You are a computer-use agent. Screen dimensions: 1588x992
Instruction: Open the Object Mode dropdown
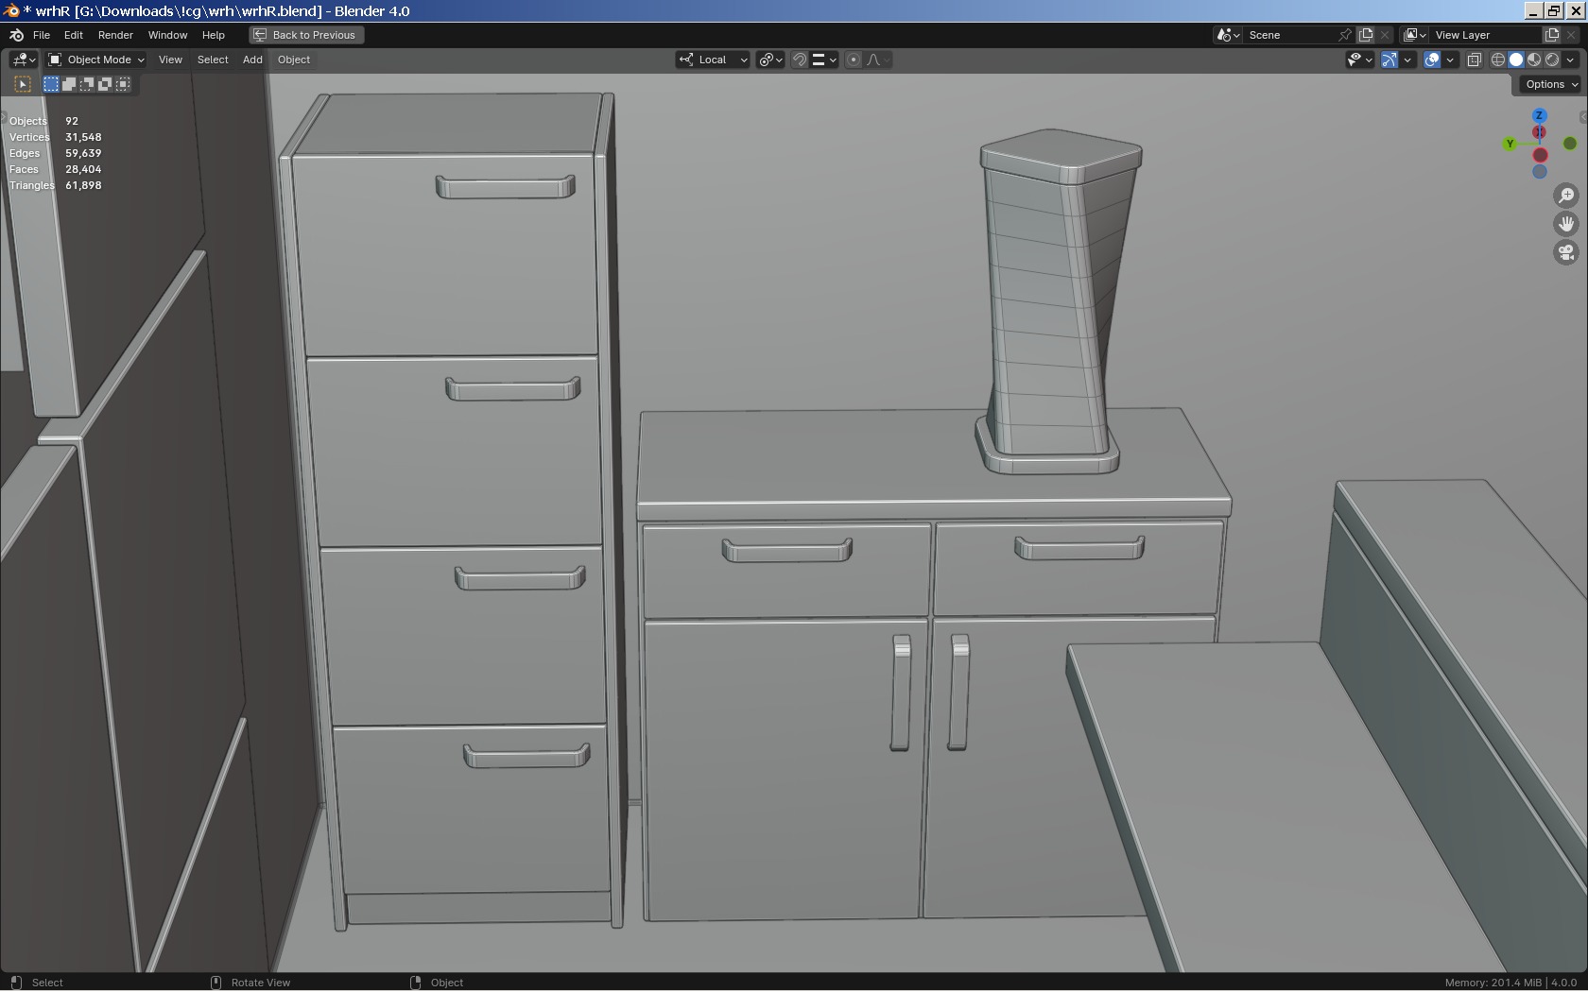(x=95, y=60)
